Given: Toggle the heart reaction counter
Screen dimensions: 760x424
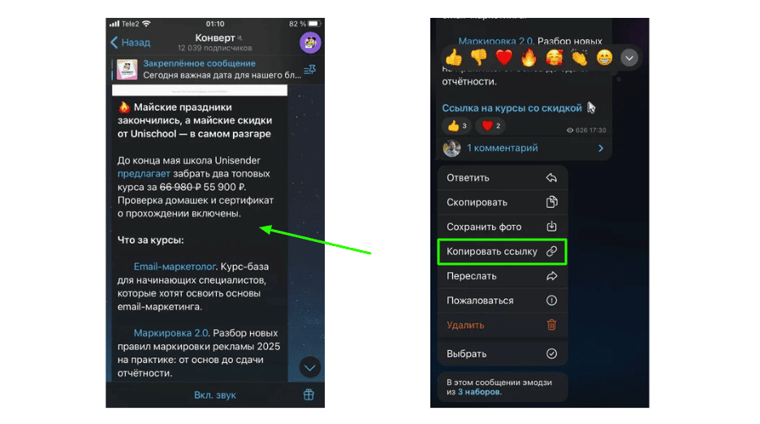Looking at the screenshot, I should [490, 126].
